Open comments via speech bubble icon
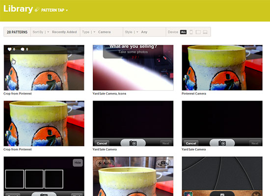The height and width of the screenshot is (196, 270). click(23, 49)
